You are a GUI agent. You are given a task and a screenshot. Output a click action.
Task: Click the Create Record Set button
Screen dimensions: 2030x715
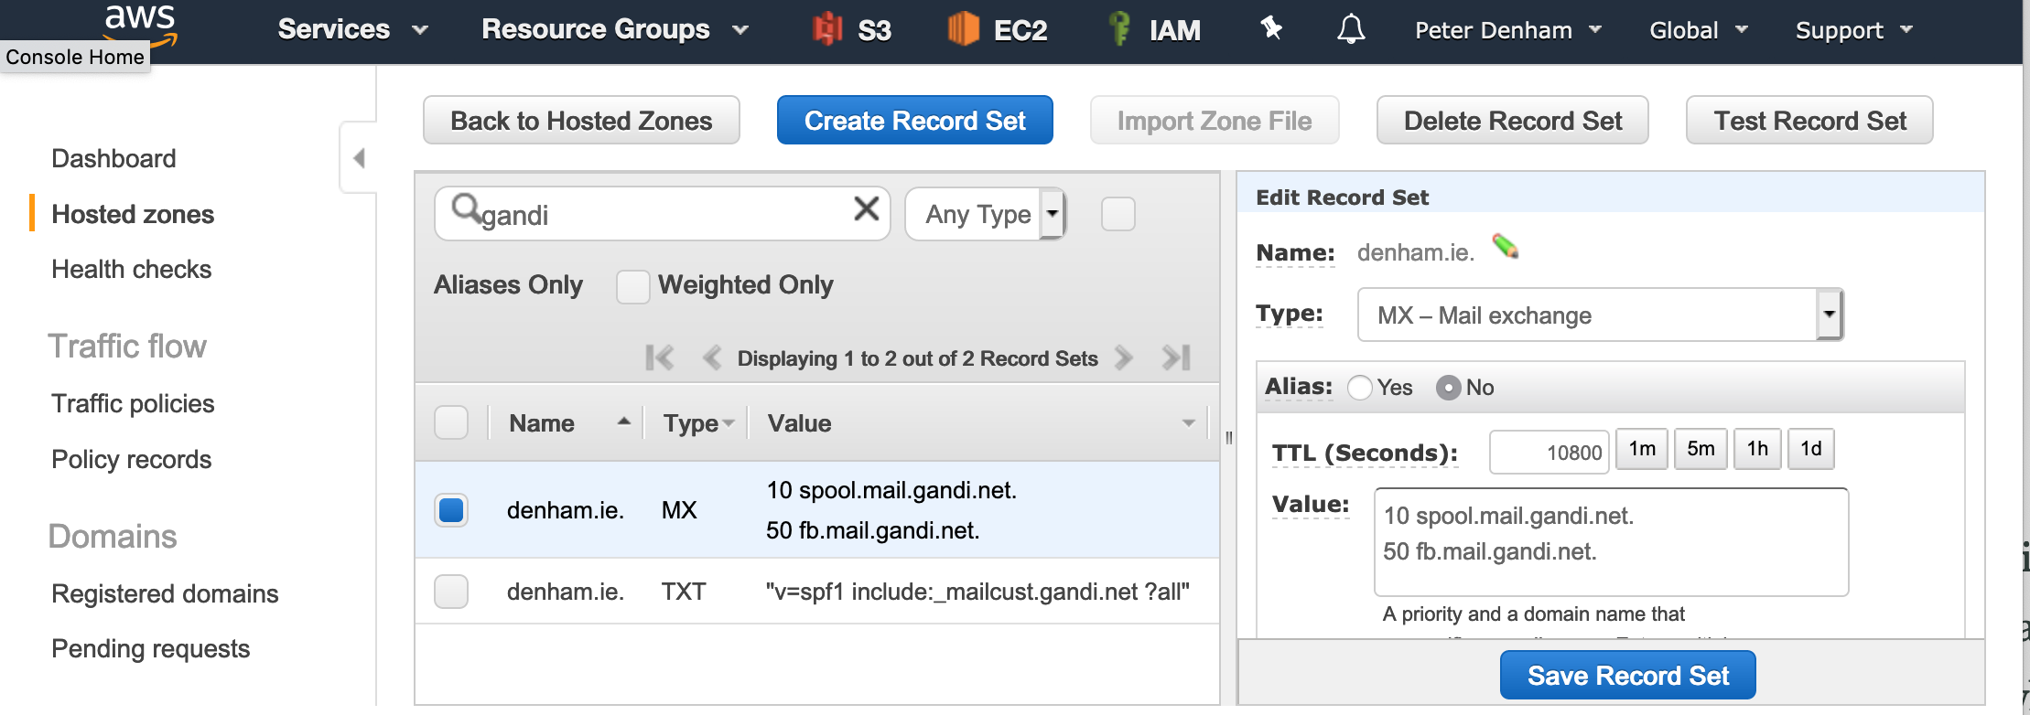tap(914, 120)
